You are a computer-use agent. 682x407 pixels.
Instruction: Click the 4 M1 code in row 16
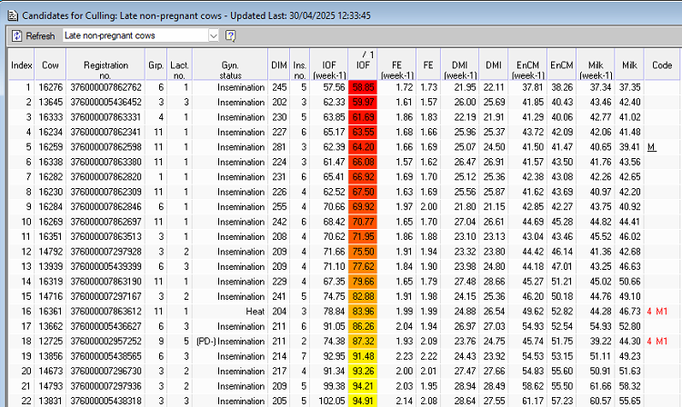(660, 310)
